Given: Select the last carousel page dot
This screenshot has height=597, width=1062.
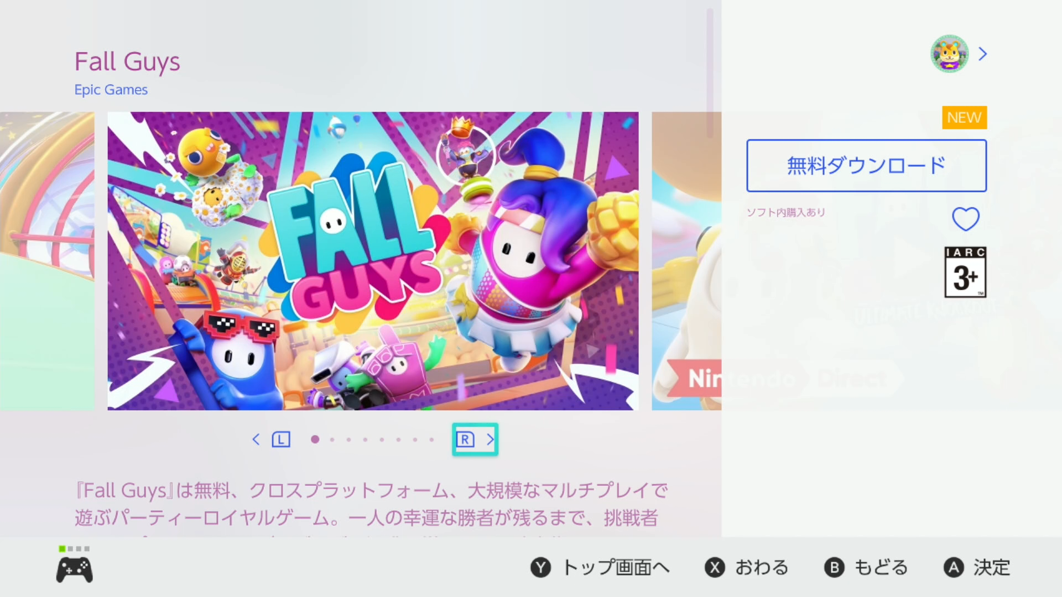Looking at the screenshot, I should point(431,439).
